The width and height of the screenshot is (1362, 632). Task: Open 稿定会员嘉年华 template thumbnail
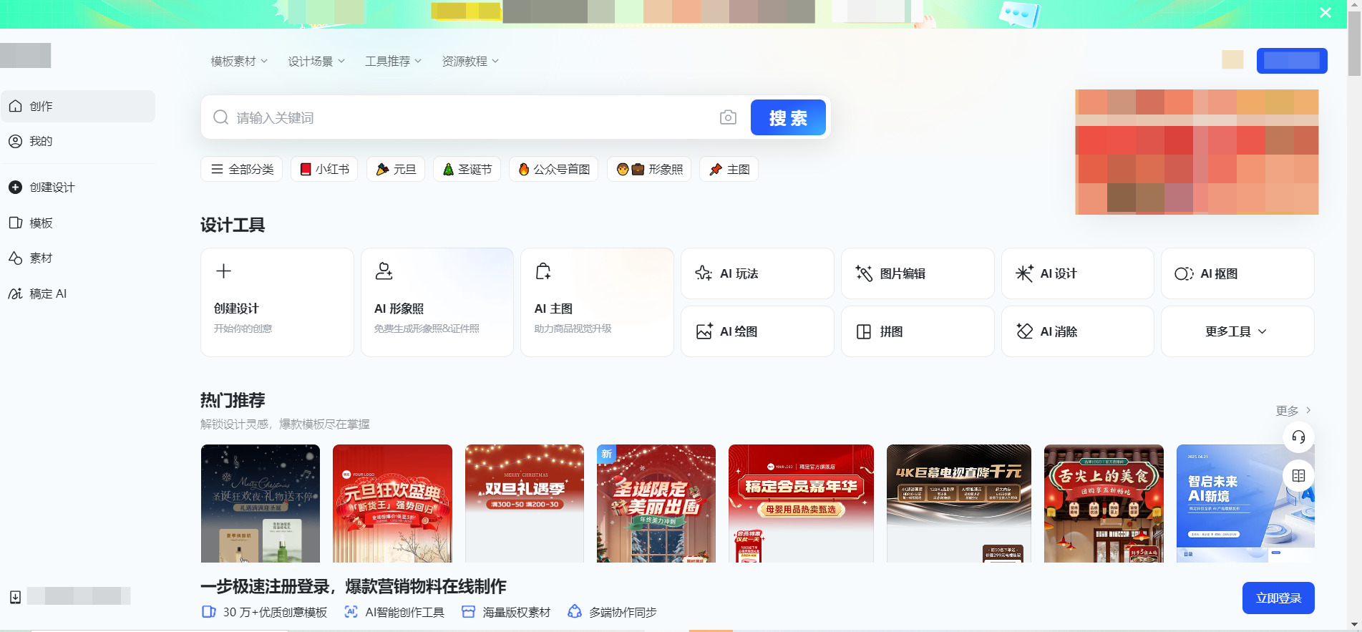(801, 503)
